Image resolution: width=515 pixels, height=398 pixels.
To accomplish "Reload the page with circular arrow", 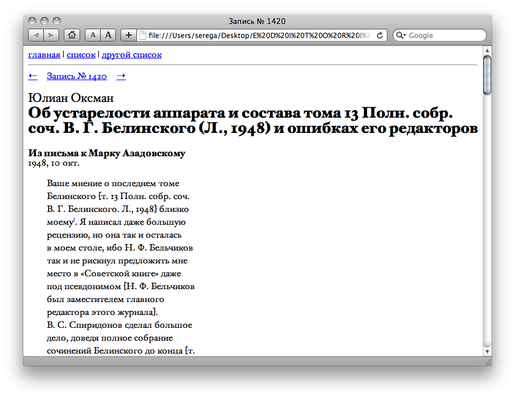I will pyautogui.click(x=380, y=35).
